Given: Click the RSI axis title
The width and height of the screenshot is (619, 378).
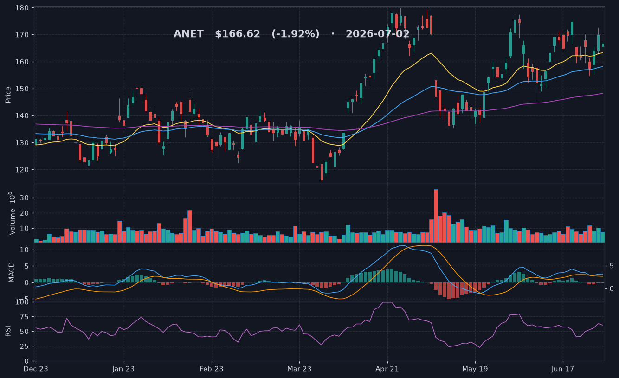Looking at the screenshot, I should pos(8,331).
